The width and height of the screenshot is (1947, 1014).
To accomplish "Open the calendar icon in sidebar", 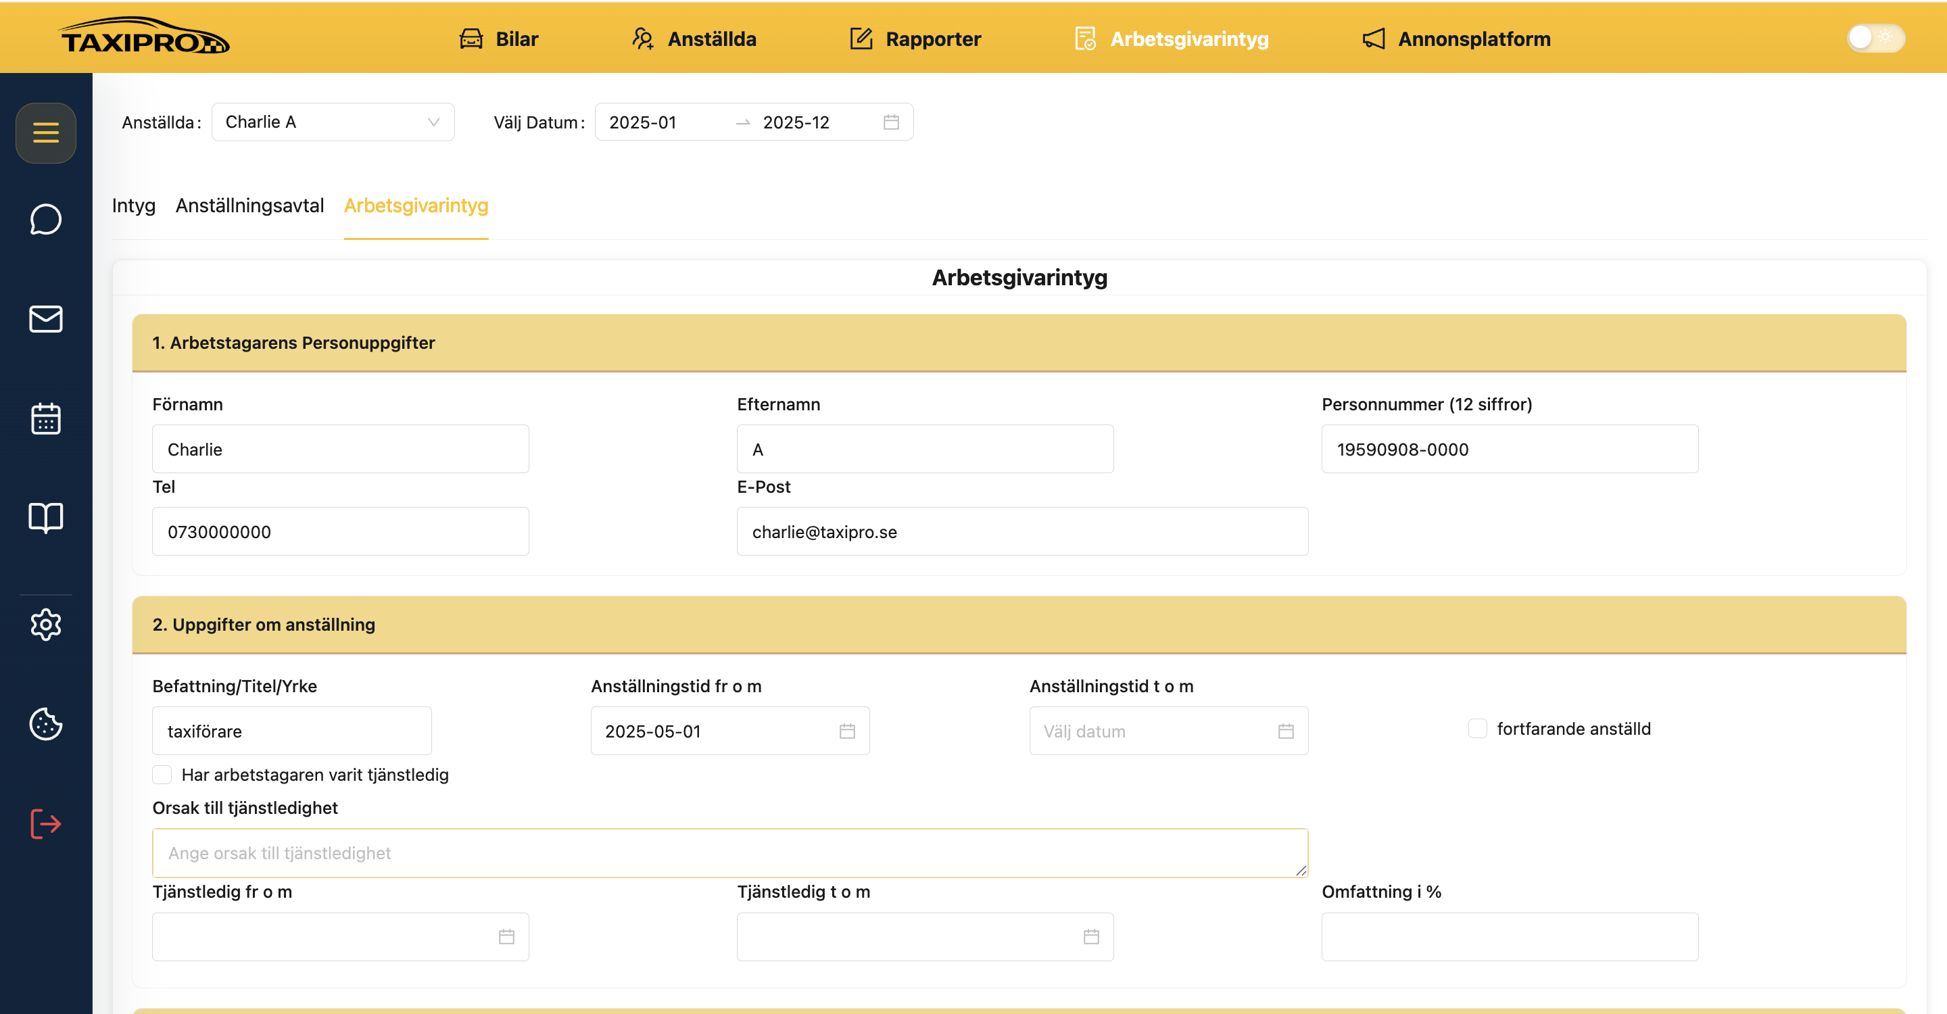I will 45,418.
